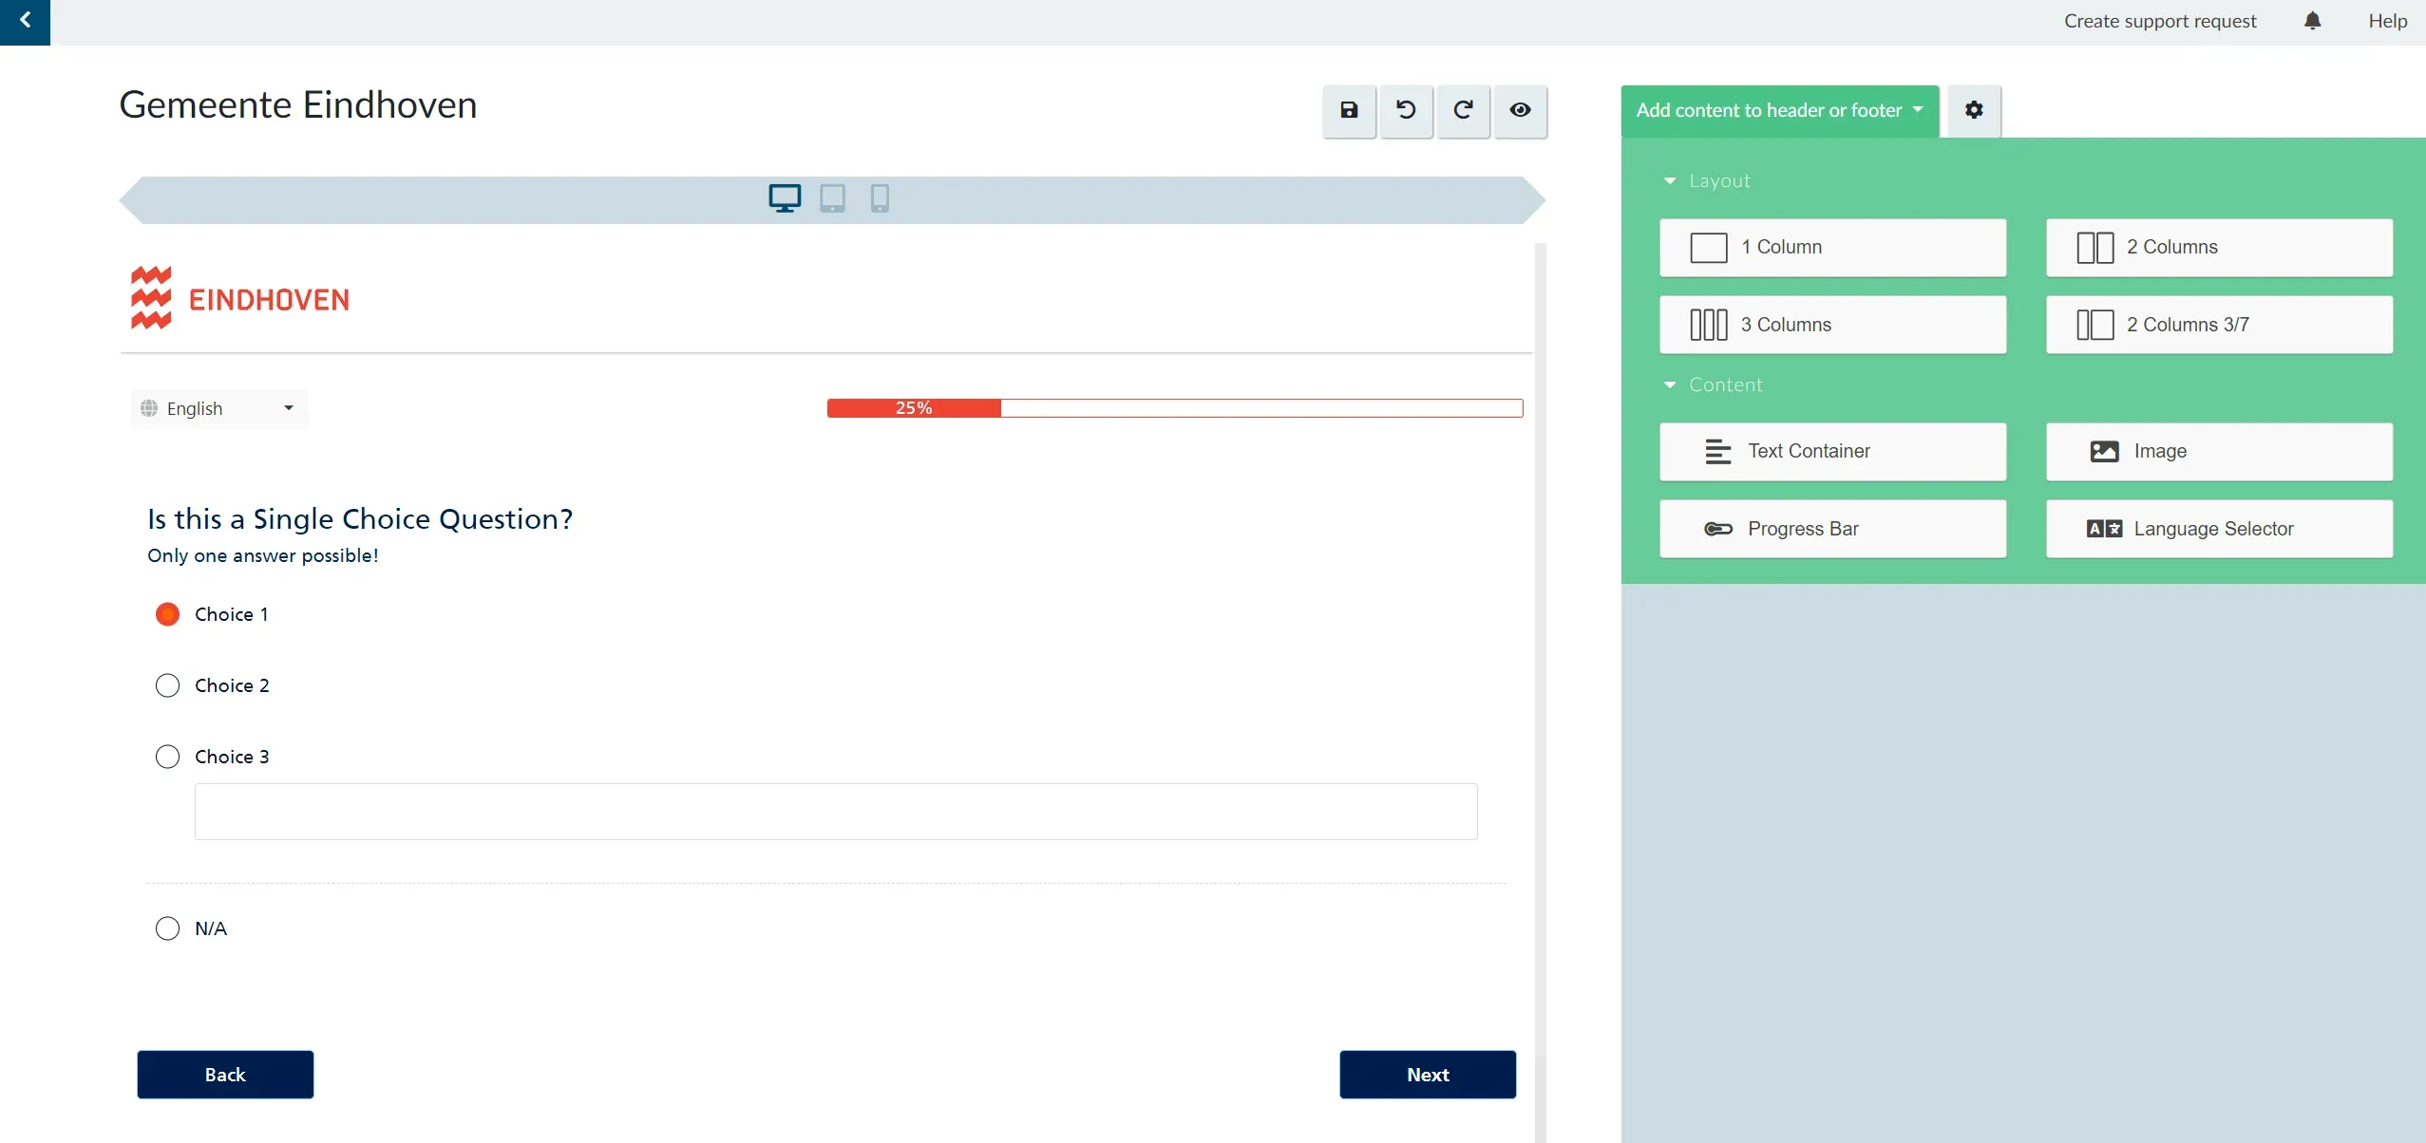Open settings gear next to header dropdown
Screen dimensions: 2426x1143
click(1974, 110)
